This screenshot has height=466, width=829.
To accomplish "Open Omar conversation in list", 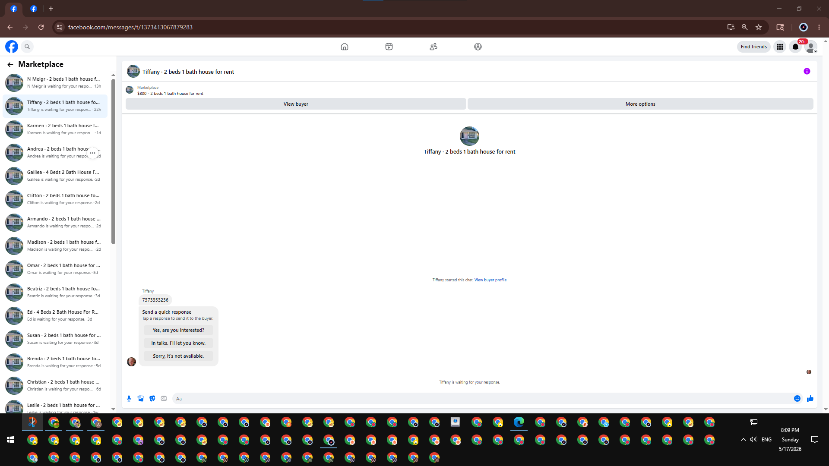I will click(55, 269).
